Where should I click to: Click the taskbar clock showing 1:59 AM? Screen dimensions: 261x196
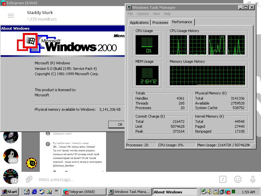coord(248,192)
